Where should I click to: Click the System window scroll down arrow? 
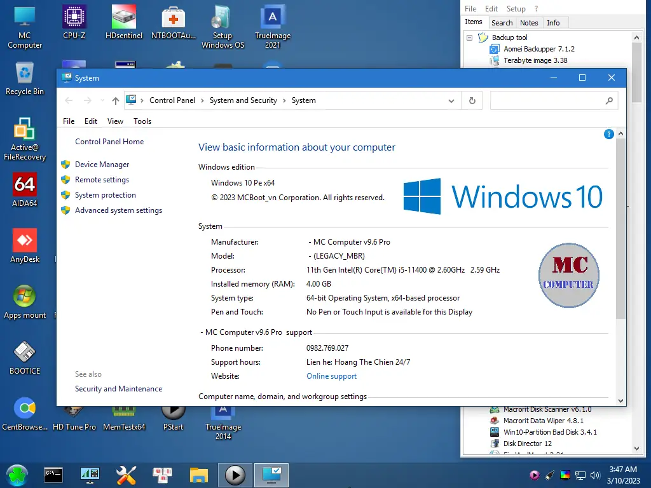tap(620, 400)
